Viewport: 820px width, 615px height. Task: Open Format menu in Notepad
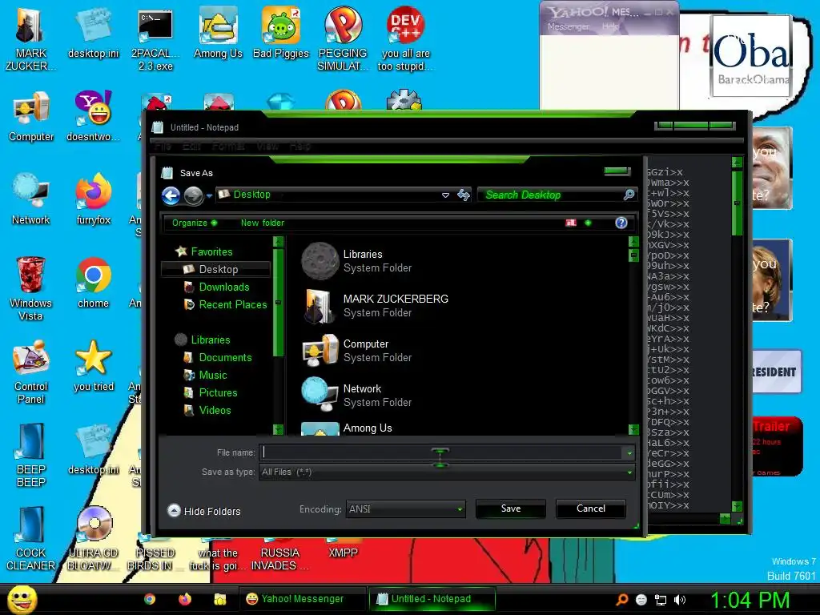(228, 146)
